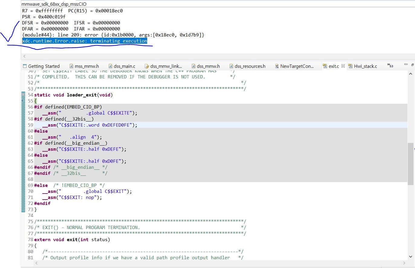Click console line 'PSR = 0x400c019f'

pyautogui.click(x=44, y=17)
